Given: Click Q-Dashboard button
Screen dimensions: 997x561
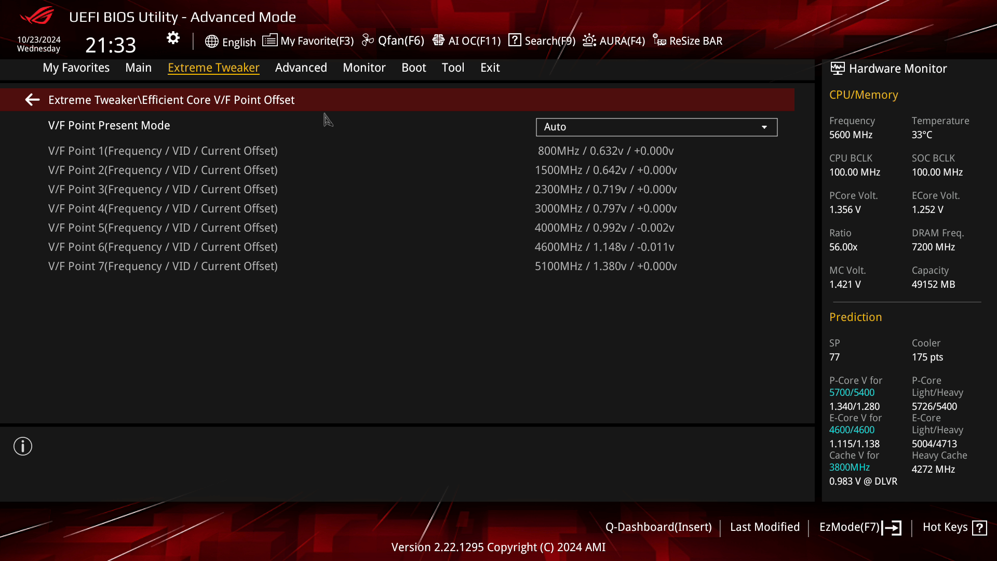Looking at the screenshot, I should pyautogui.click(x=658, y=527).
